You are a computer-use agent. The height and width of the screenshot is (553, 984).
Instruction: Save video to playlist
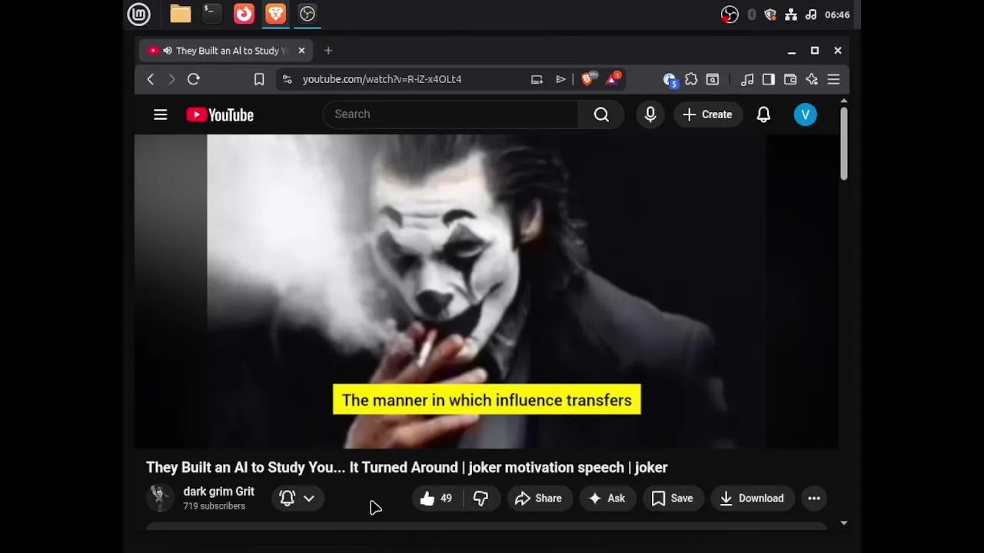tap(673, 498)
